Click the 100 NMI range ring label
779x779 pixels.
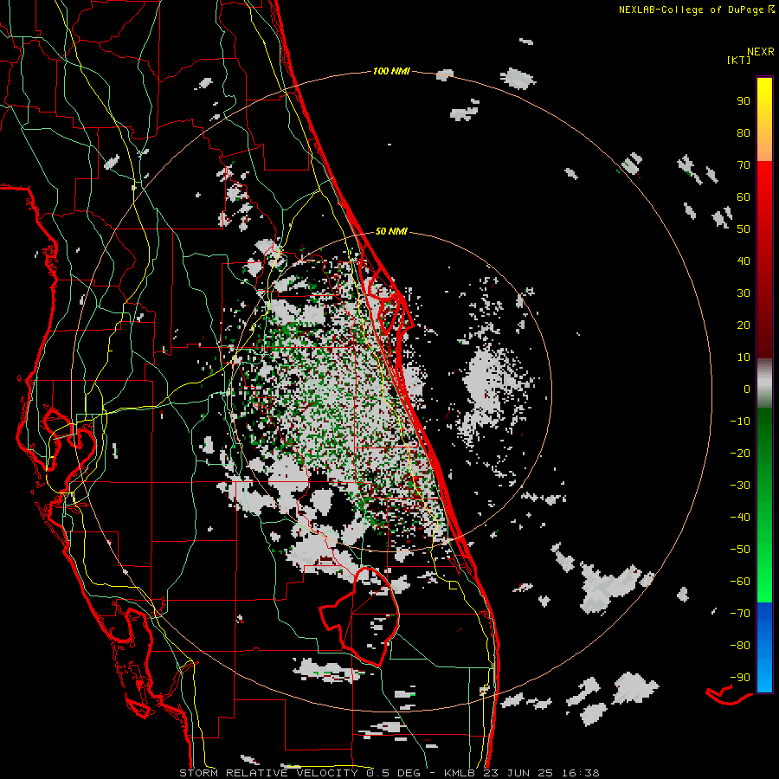point(391,71)
